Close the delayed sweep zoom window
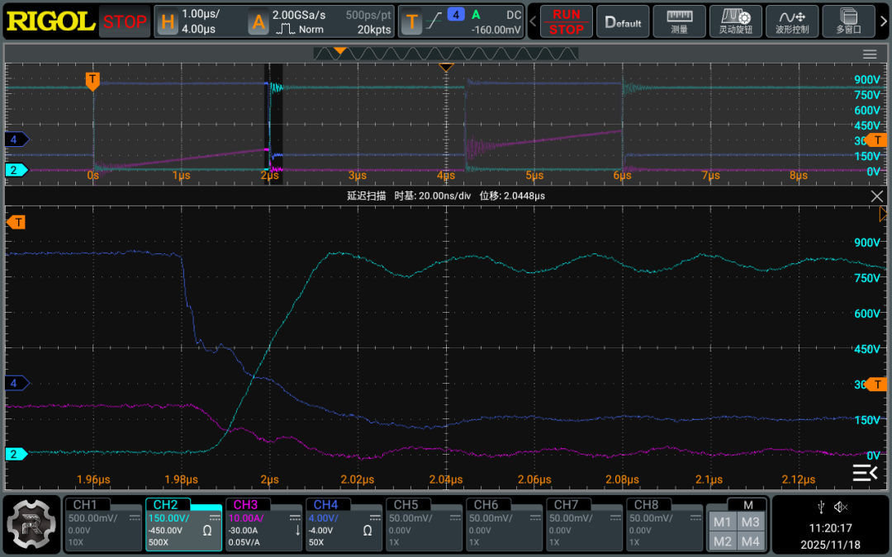The image size is (892, 557). click(x=876, y=196)
